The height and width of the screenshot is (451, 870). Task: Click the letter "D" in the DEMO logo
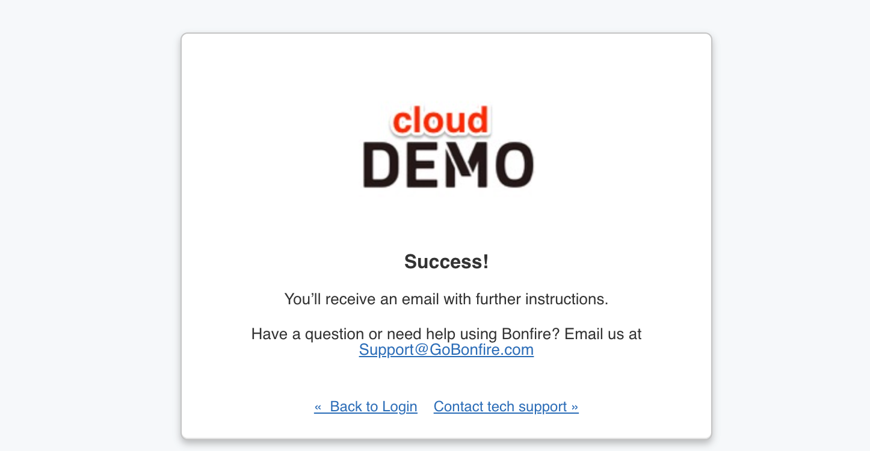[x=381, y=165]
